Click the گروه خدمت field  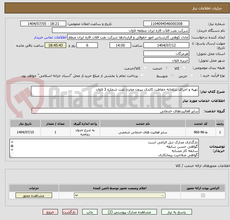(115, 111)
